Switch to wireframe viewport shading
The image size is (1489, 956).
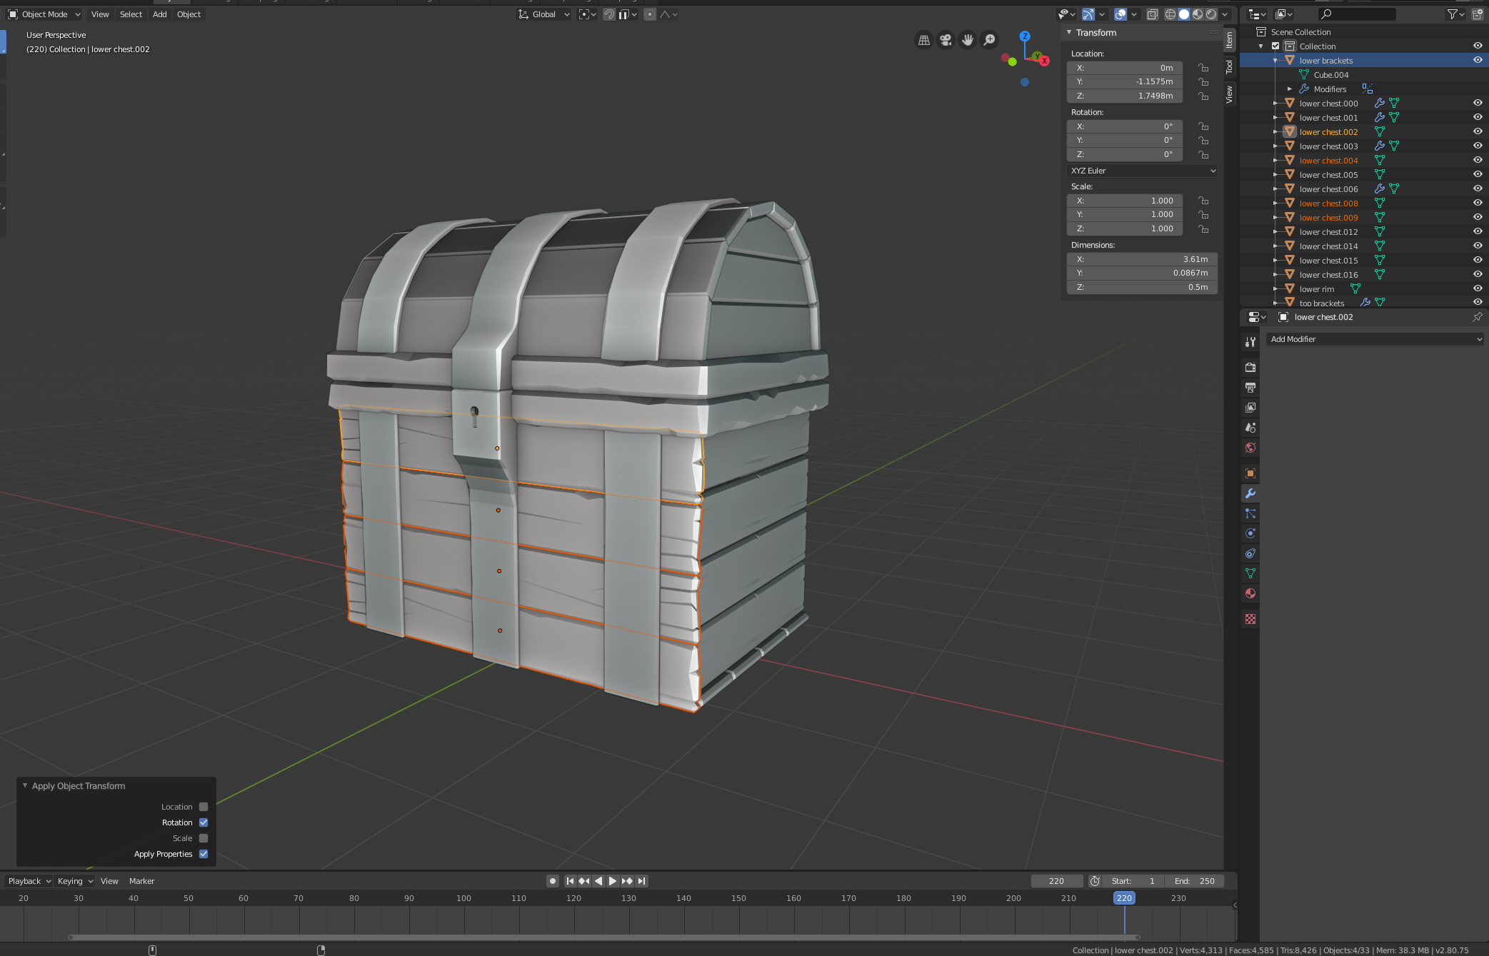point(1170,14)
